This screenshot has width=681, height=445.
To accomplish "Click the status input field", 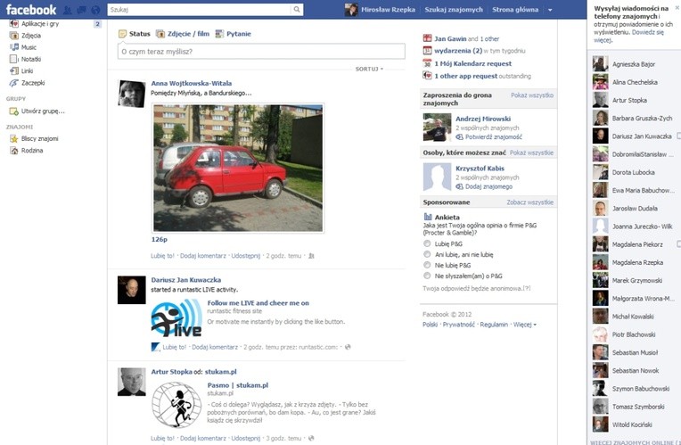I will pyautogui.click(x=261, y=52).
